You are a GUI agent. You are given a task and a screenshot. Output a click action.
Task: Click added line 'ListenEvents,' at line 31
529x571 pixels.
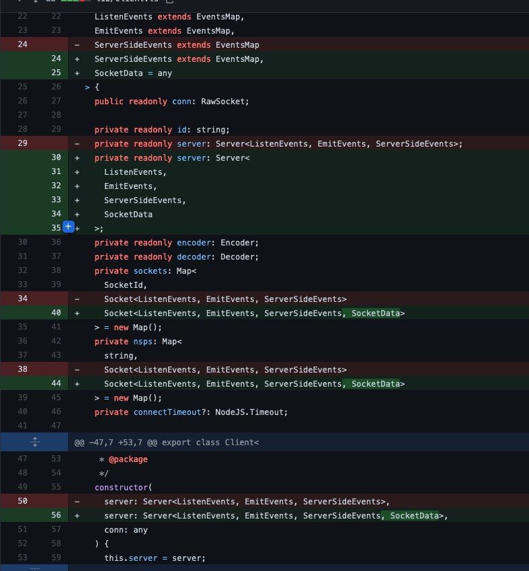point(135,172)
